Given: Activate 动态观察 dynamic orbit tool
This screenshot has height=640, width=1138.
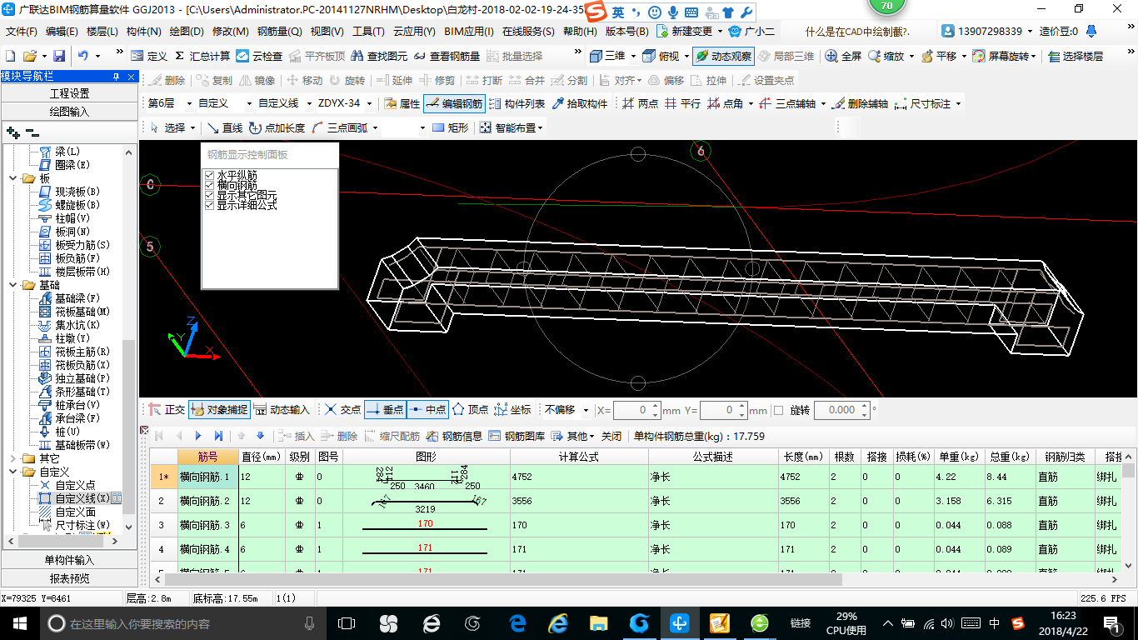Looking at the screenshot, I should tap(722, 56).
